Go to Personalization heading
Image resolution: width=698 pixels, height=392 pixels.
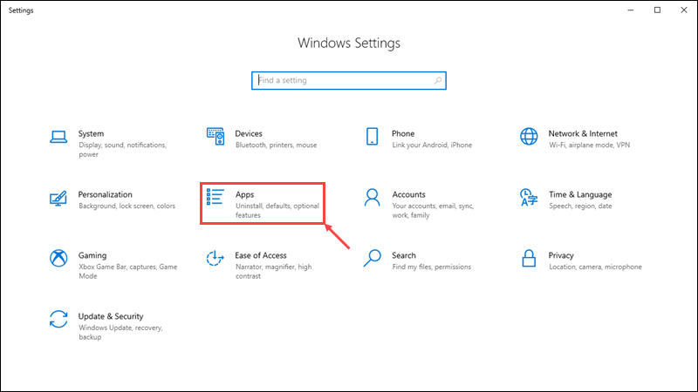point(105,194)
